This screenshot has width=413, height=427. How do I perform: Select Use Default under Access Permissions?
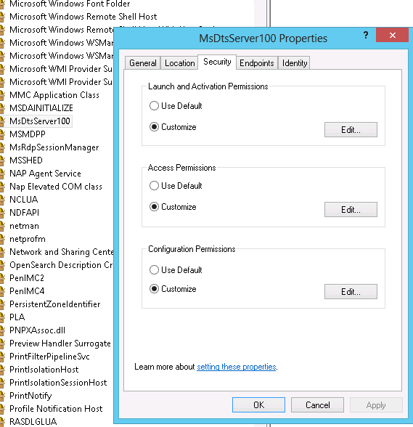point(154,186)
